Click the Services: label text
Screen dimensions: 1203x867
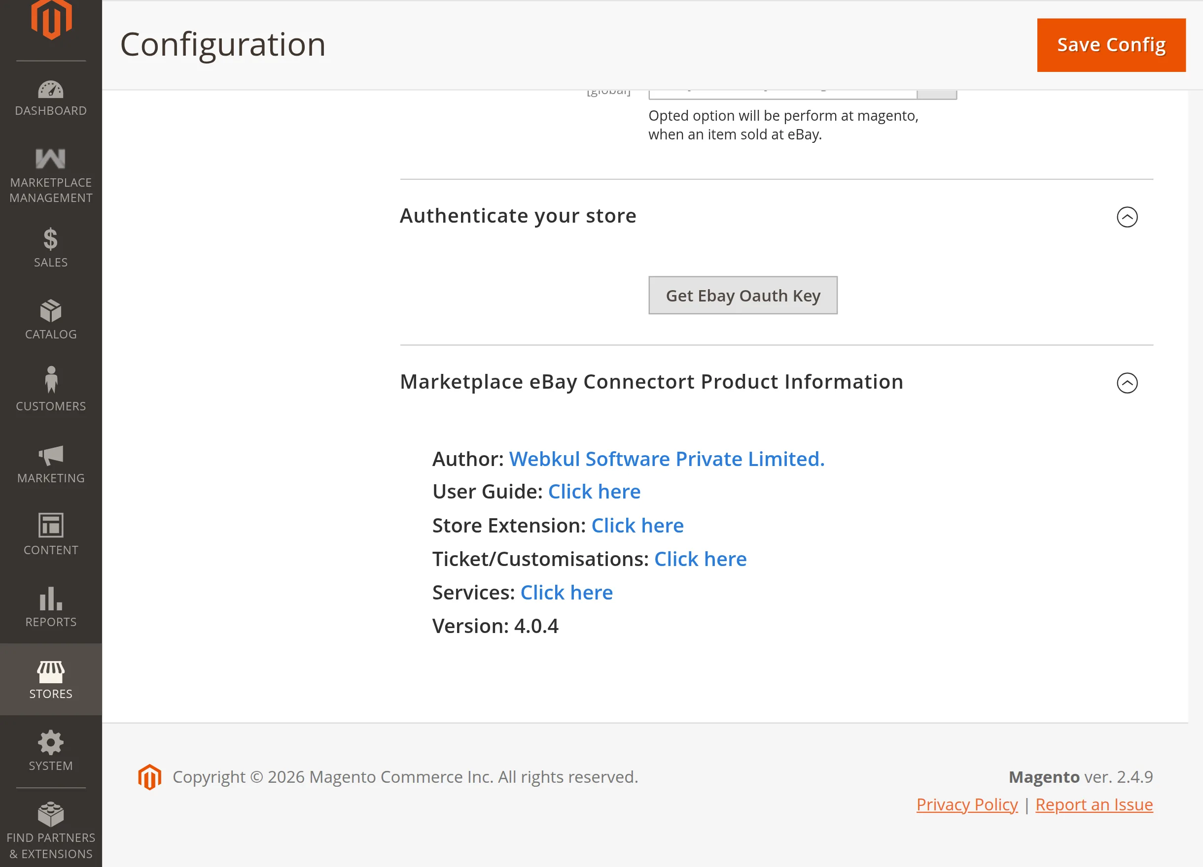point(474,593)
